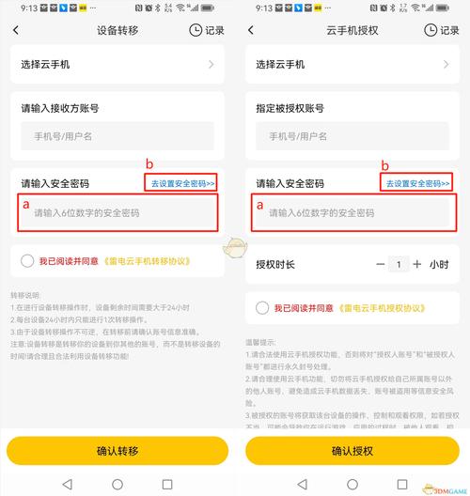Tap recent apps square on right phone
Viewport: 470px width, 496px height.
(402, 484)
